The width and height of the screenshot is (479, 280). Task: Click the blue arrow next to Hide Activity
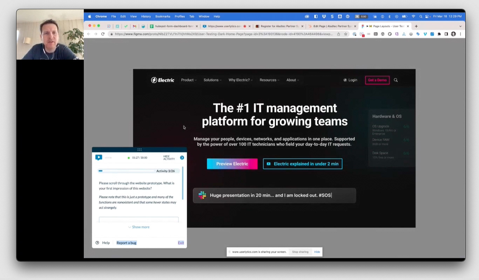click(x=182, y=158)
